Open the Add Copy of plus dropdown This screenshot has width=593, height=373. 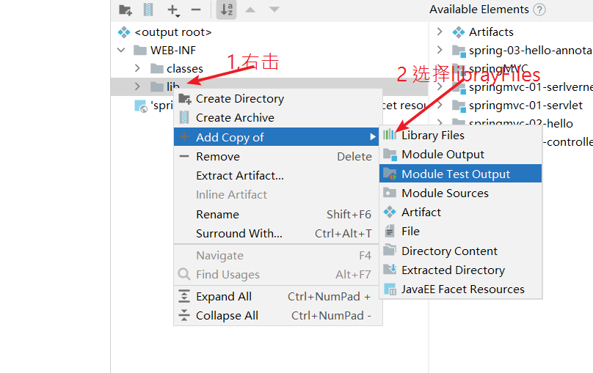click(173, 10)
